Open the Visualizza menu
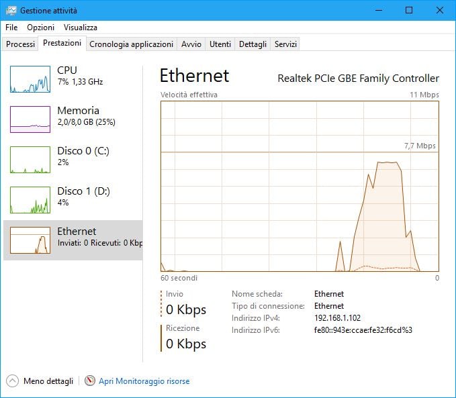Image resolution: width=456 pixels, height=398 pixels. 81,28
